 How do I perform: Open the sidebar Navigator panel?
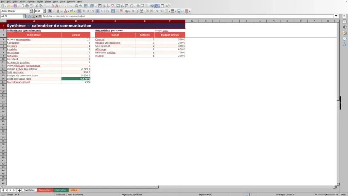[345, 38]
